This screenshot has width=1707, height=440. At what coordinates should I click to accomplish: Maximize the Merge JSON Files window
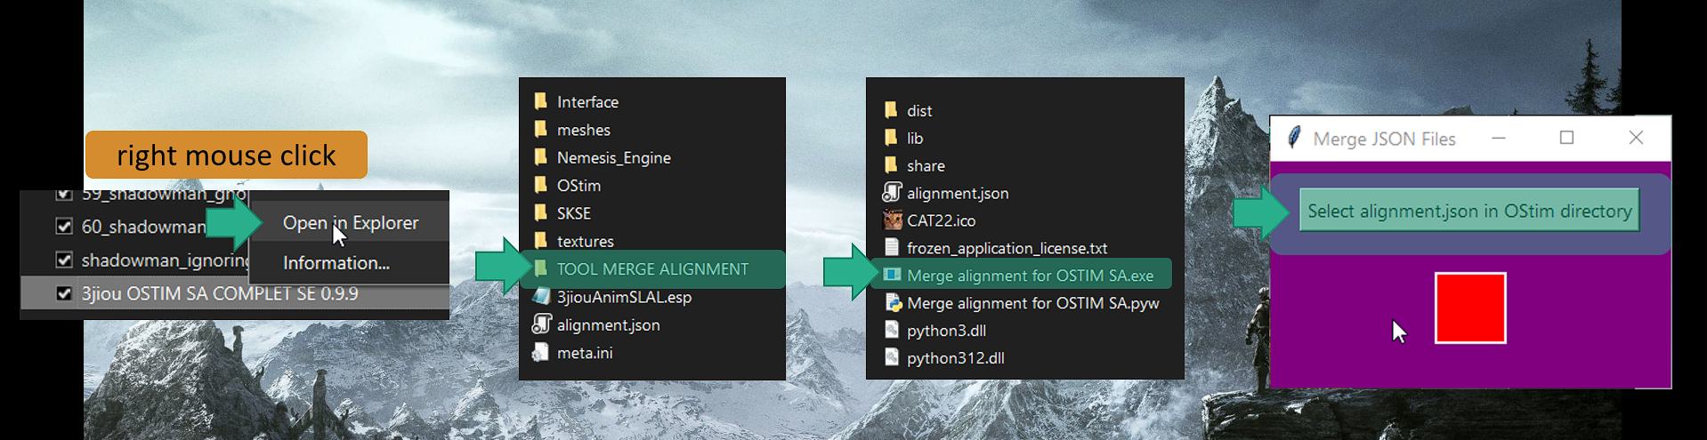tap(1566, 138)
